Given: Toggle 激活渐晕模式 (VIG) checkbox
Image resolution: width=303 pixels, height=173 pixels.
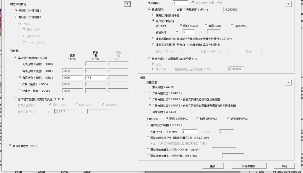Looking at the screenshot, I should click(x=10, y=146).
